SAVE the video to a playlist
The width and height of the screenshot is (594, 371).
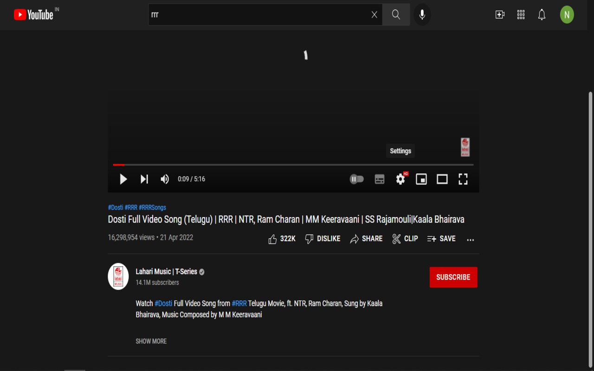coord(441,239)
